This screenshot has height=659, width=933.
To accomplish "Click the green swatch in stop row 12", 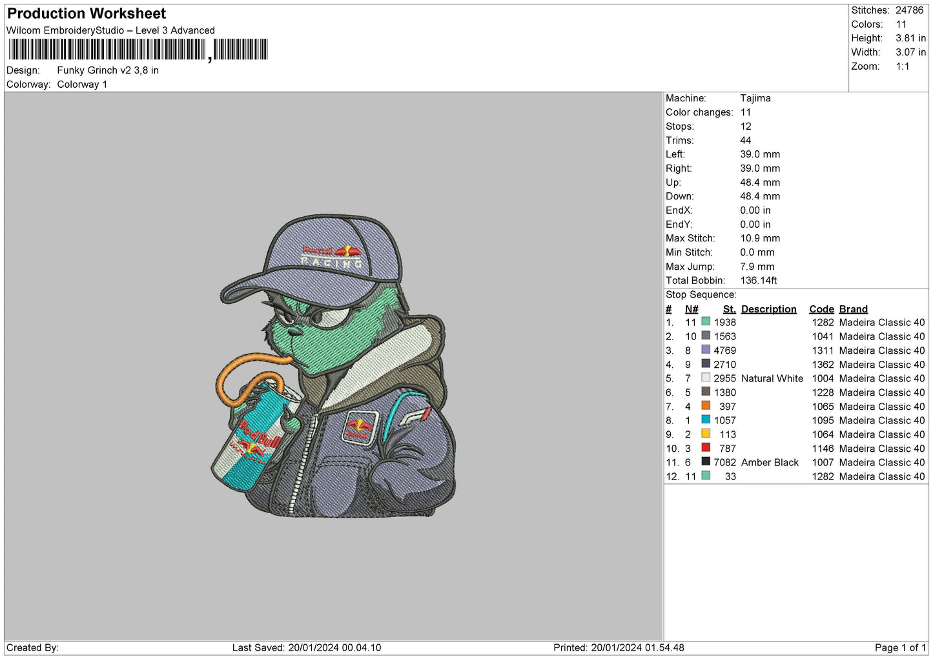I will coord(706,476).
